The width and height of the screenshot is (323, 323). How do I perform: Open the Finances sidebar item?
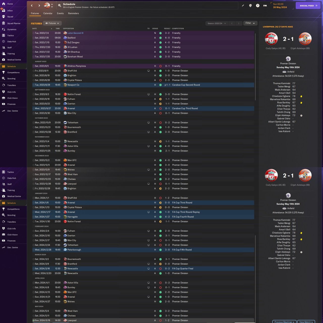[11, 104]
